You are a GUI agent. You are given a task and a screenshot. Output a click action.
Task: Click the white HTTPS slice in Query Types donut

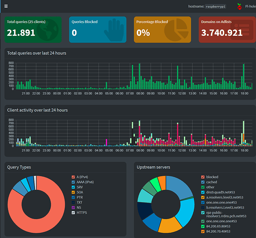[35, 183]
